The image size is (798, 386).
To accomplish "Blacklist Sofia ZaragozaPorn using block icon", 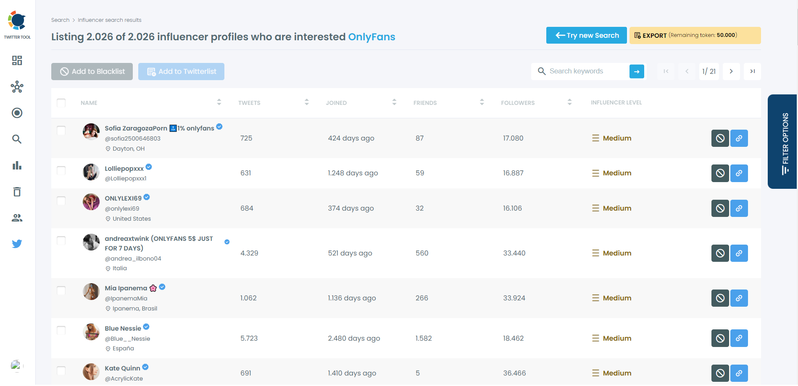I will click(720, 138).
